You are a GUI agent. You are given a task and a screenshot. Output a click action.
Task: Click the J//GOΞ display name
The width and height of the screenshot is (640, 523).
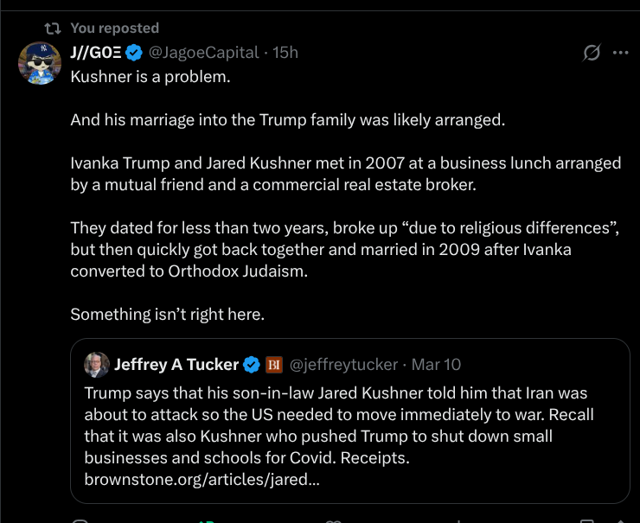[94, 53]
